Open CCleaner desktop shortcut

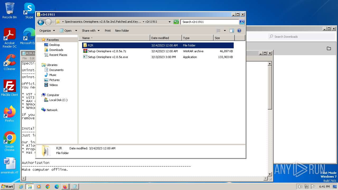[x=10, y=62]
